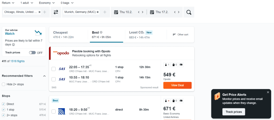This screenshot has width=274, height=120.
Task: Go to previous return date arrow
Action: 175,12
